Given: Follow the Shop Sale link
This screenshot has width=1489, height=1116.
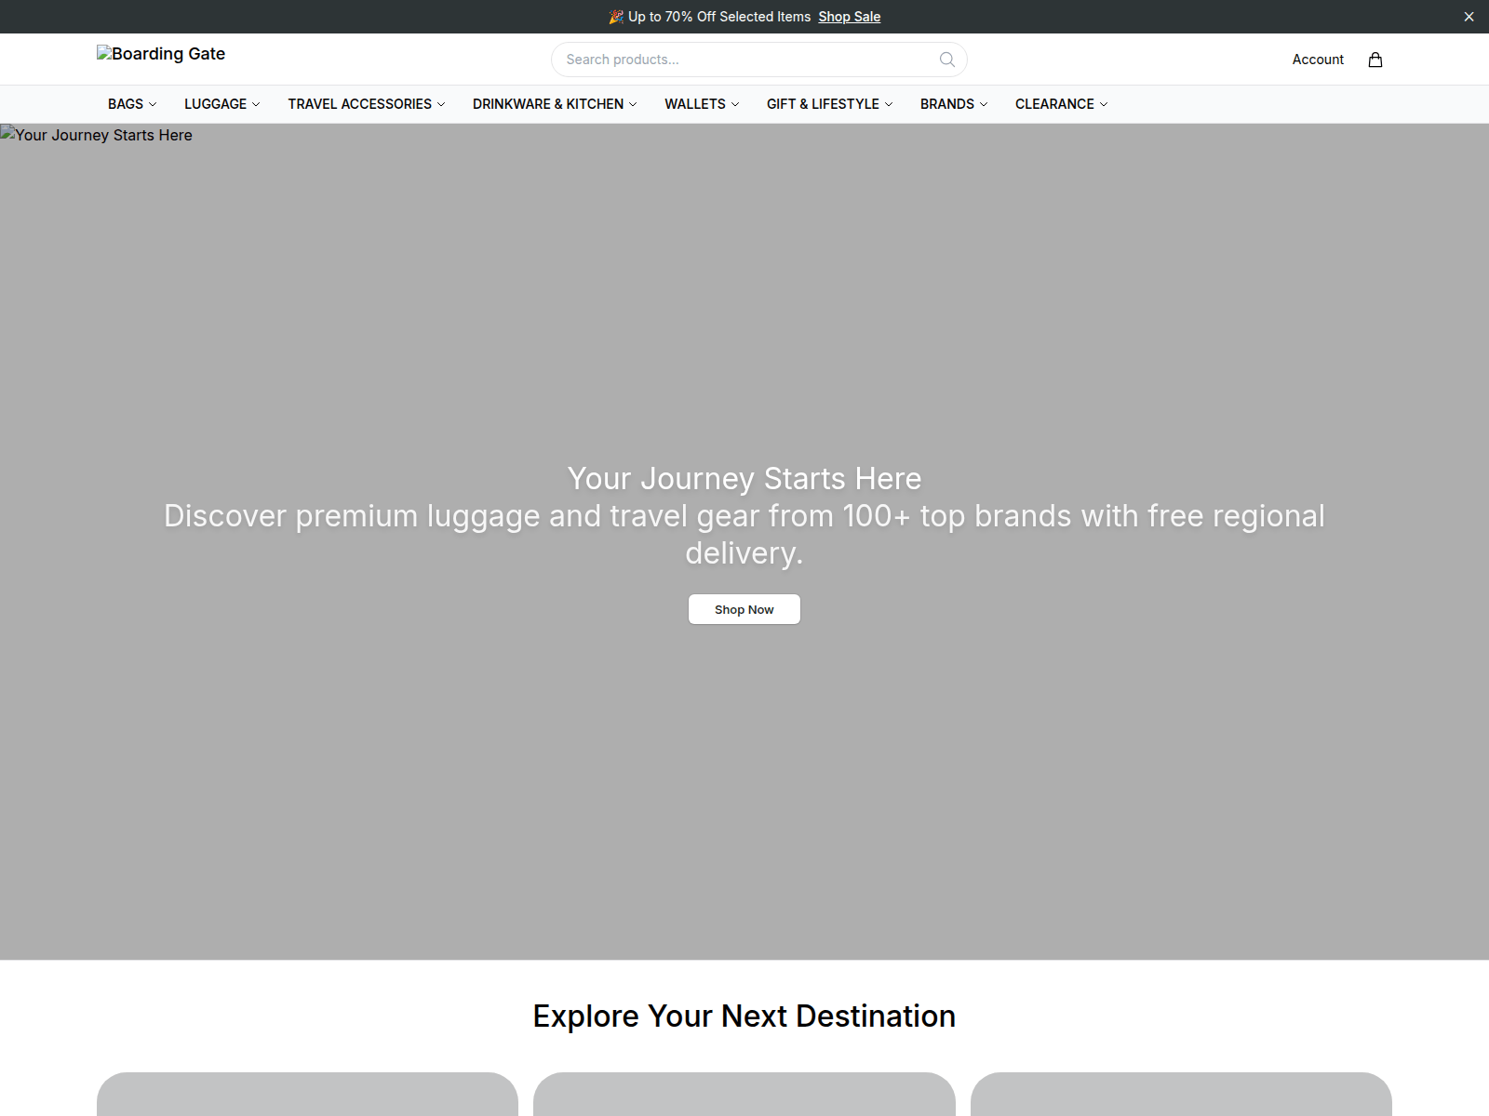Looking at the screenshot, I should tap(850, 17).
